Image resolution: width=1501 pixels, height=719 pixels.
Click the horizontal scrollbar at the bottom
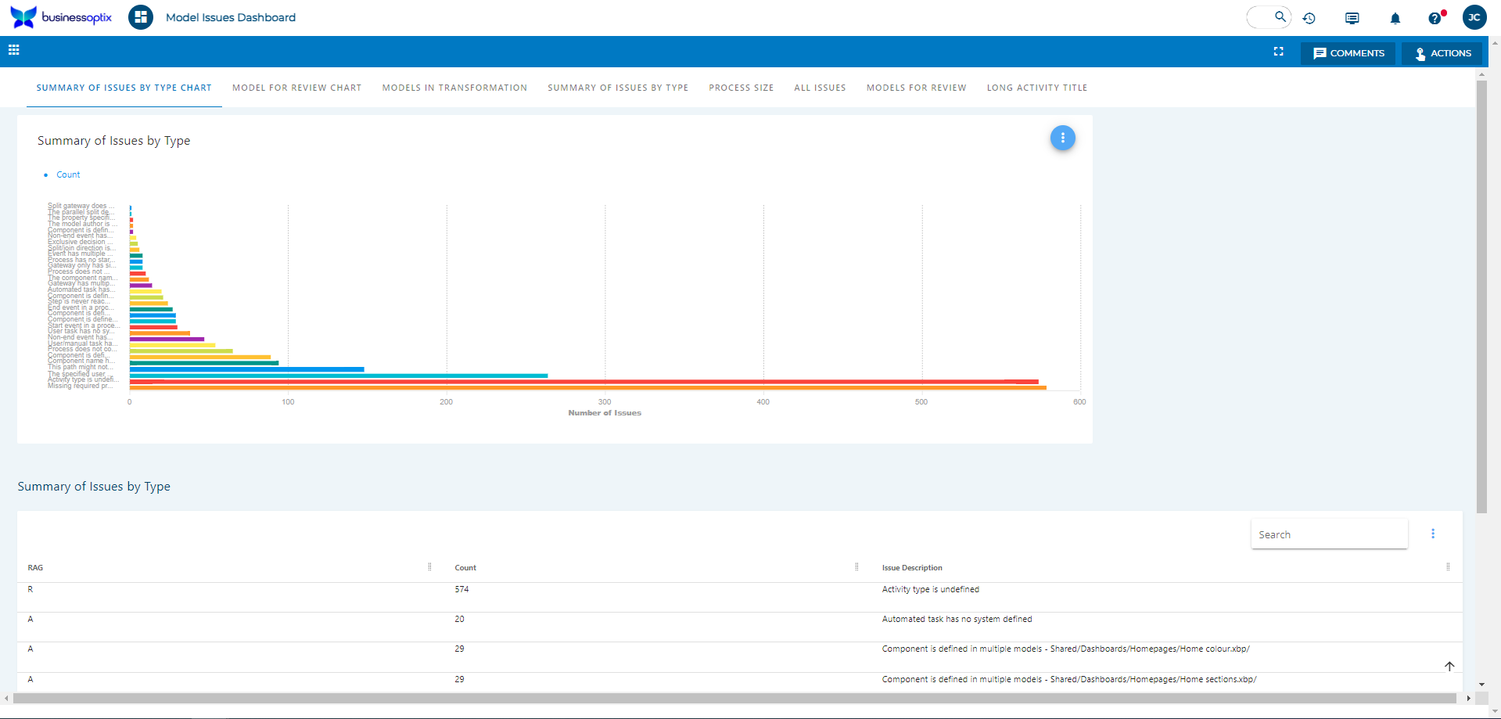(734, 698)
